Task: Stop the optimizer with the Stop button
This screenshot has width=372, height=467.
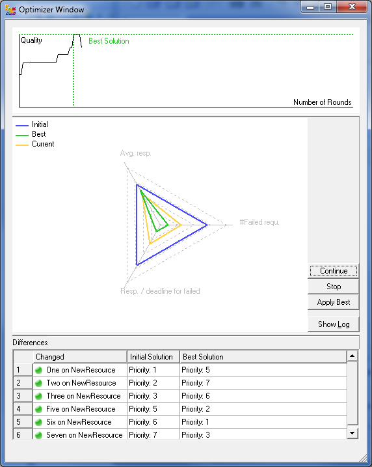Action: 334,286
